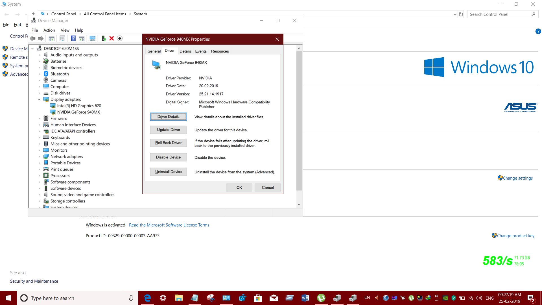Screen dimensions: 542x305
Task: Expand the Disk drives node
Action: [39, 93]
